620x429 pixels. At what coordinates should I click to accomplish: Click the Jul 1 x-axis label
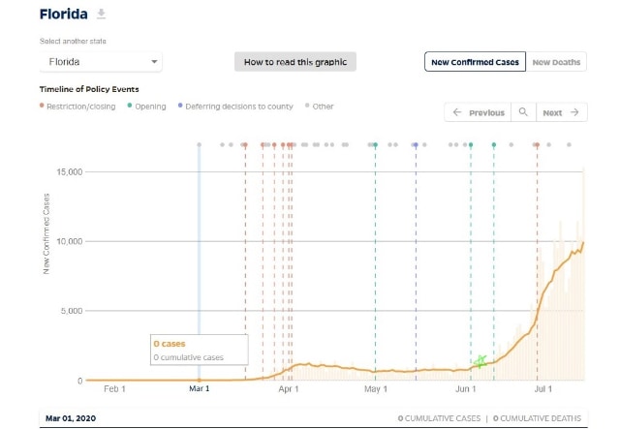tap(542, 389)
